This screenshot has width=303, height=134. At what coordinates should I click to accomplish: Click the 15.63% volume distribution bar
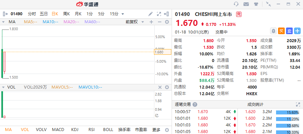(x=288, y=112)
